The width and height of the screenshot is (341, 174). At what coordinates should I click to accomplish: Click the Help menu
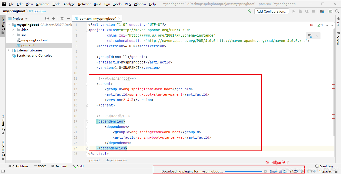(152, 4)
